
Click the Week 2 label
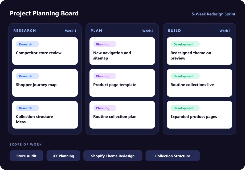click(148, 31)
